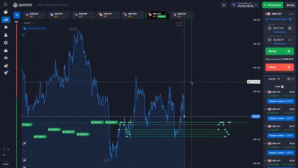Open the support chat sidebar icon
The width and height of the screenshot is (298, 168).
tap(6, 12)
